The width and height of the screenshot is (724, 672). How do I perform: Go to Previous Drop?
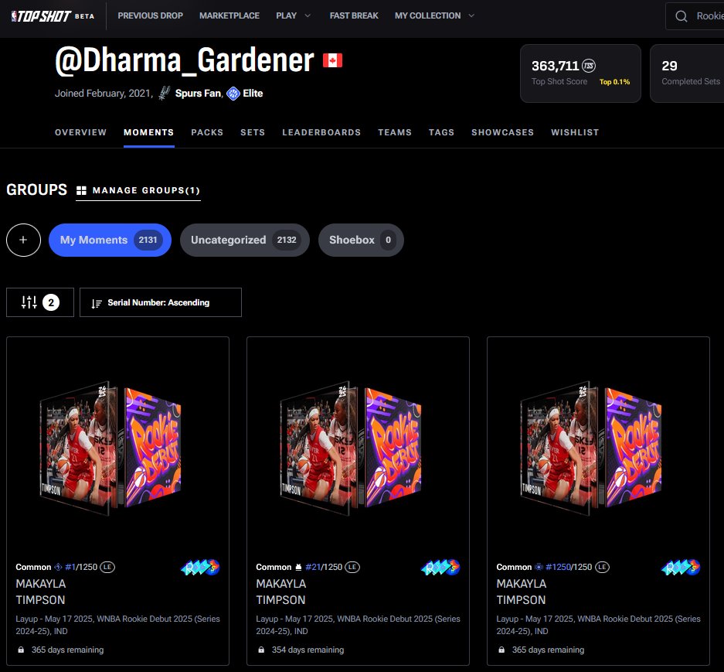pyautogui.click(x=150, y=15)
